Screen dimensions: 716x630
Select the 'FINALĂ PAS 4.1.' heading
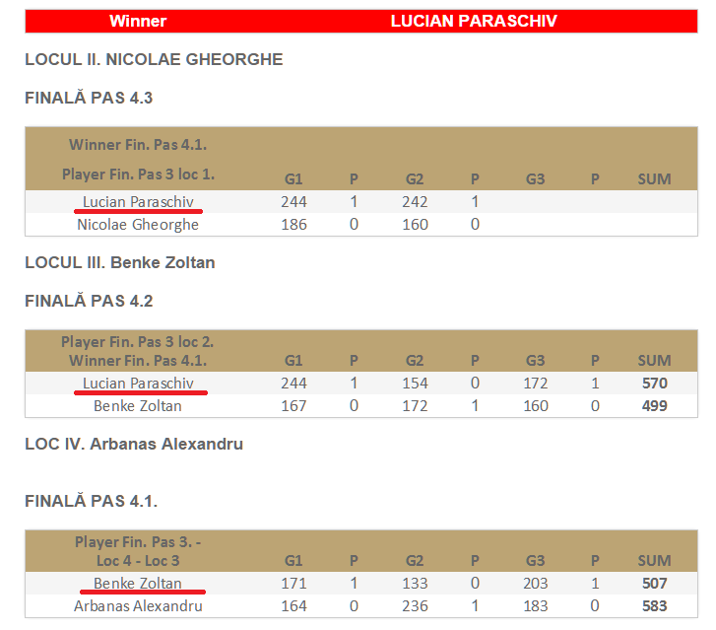coord(91,501)
